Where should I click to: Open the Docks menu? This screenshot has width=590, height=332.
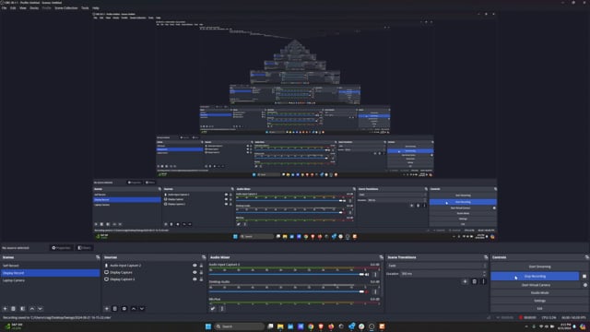(34, 8)
